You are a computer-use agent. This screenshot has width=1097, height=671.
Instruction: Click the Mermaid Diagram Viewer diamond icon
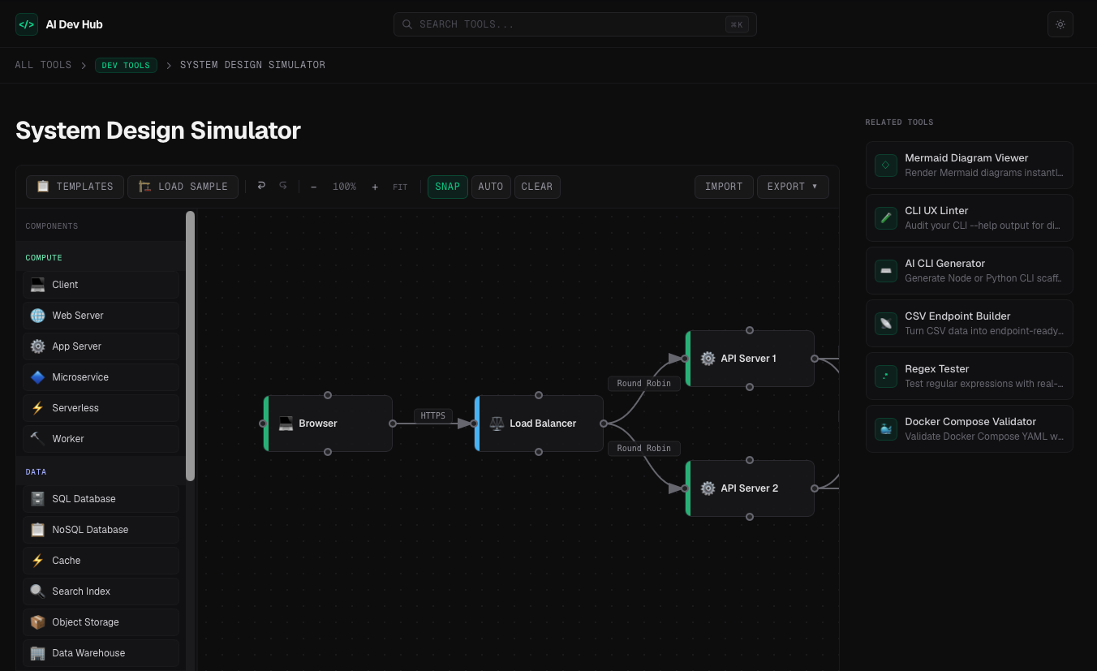[x=886, y=166]
